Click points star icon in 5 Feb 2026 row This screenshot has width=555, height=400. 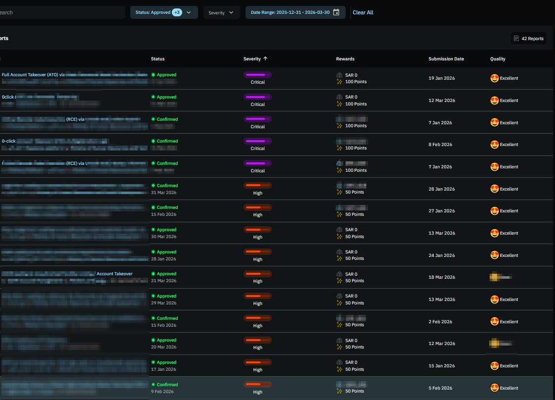pos(339,391)
